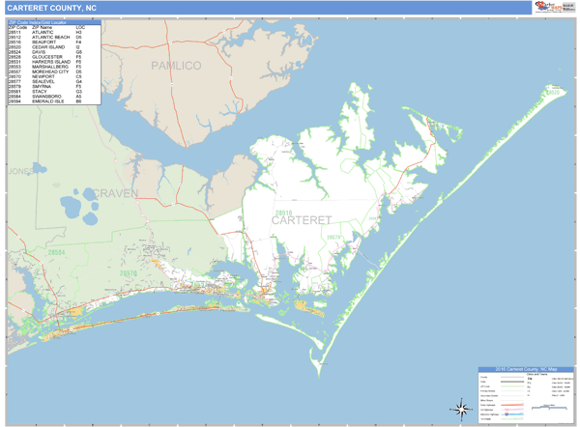Image resolution: width=580 pixels, height=427 pixels.
Task: Click the gray publisher badge beside logo
Action: tap(568, 7)
